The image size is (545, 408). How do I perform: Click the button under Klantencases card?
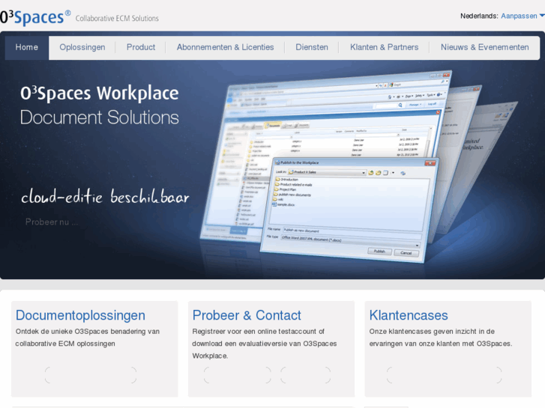click(445, 375)
